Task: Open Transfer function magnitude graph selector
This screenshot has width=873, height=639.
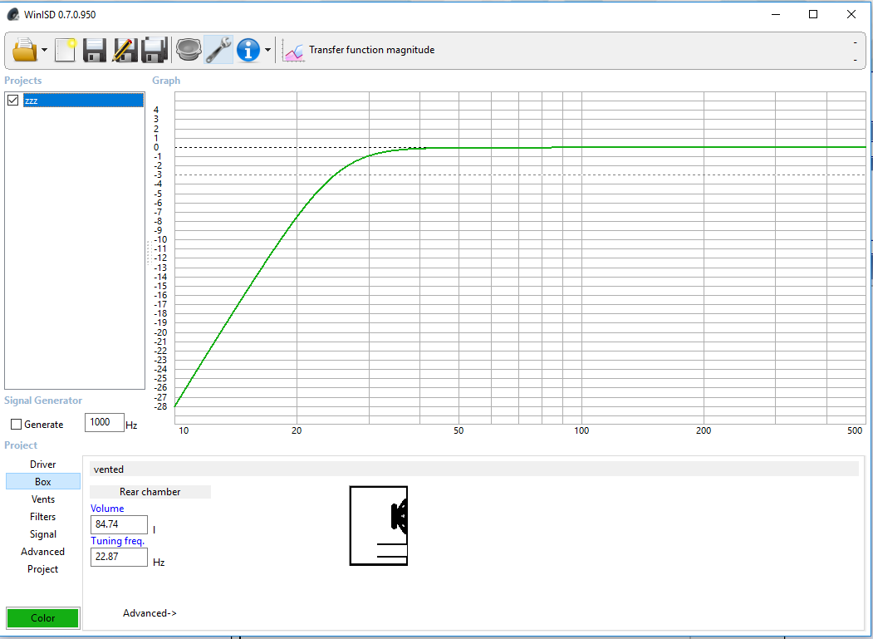Action: coord(372,50)
